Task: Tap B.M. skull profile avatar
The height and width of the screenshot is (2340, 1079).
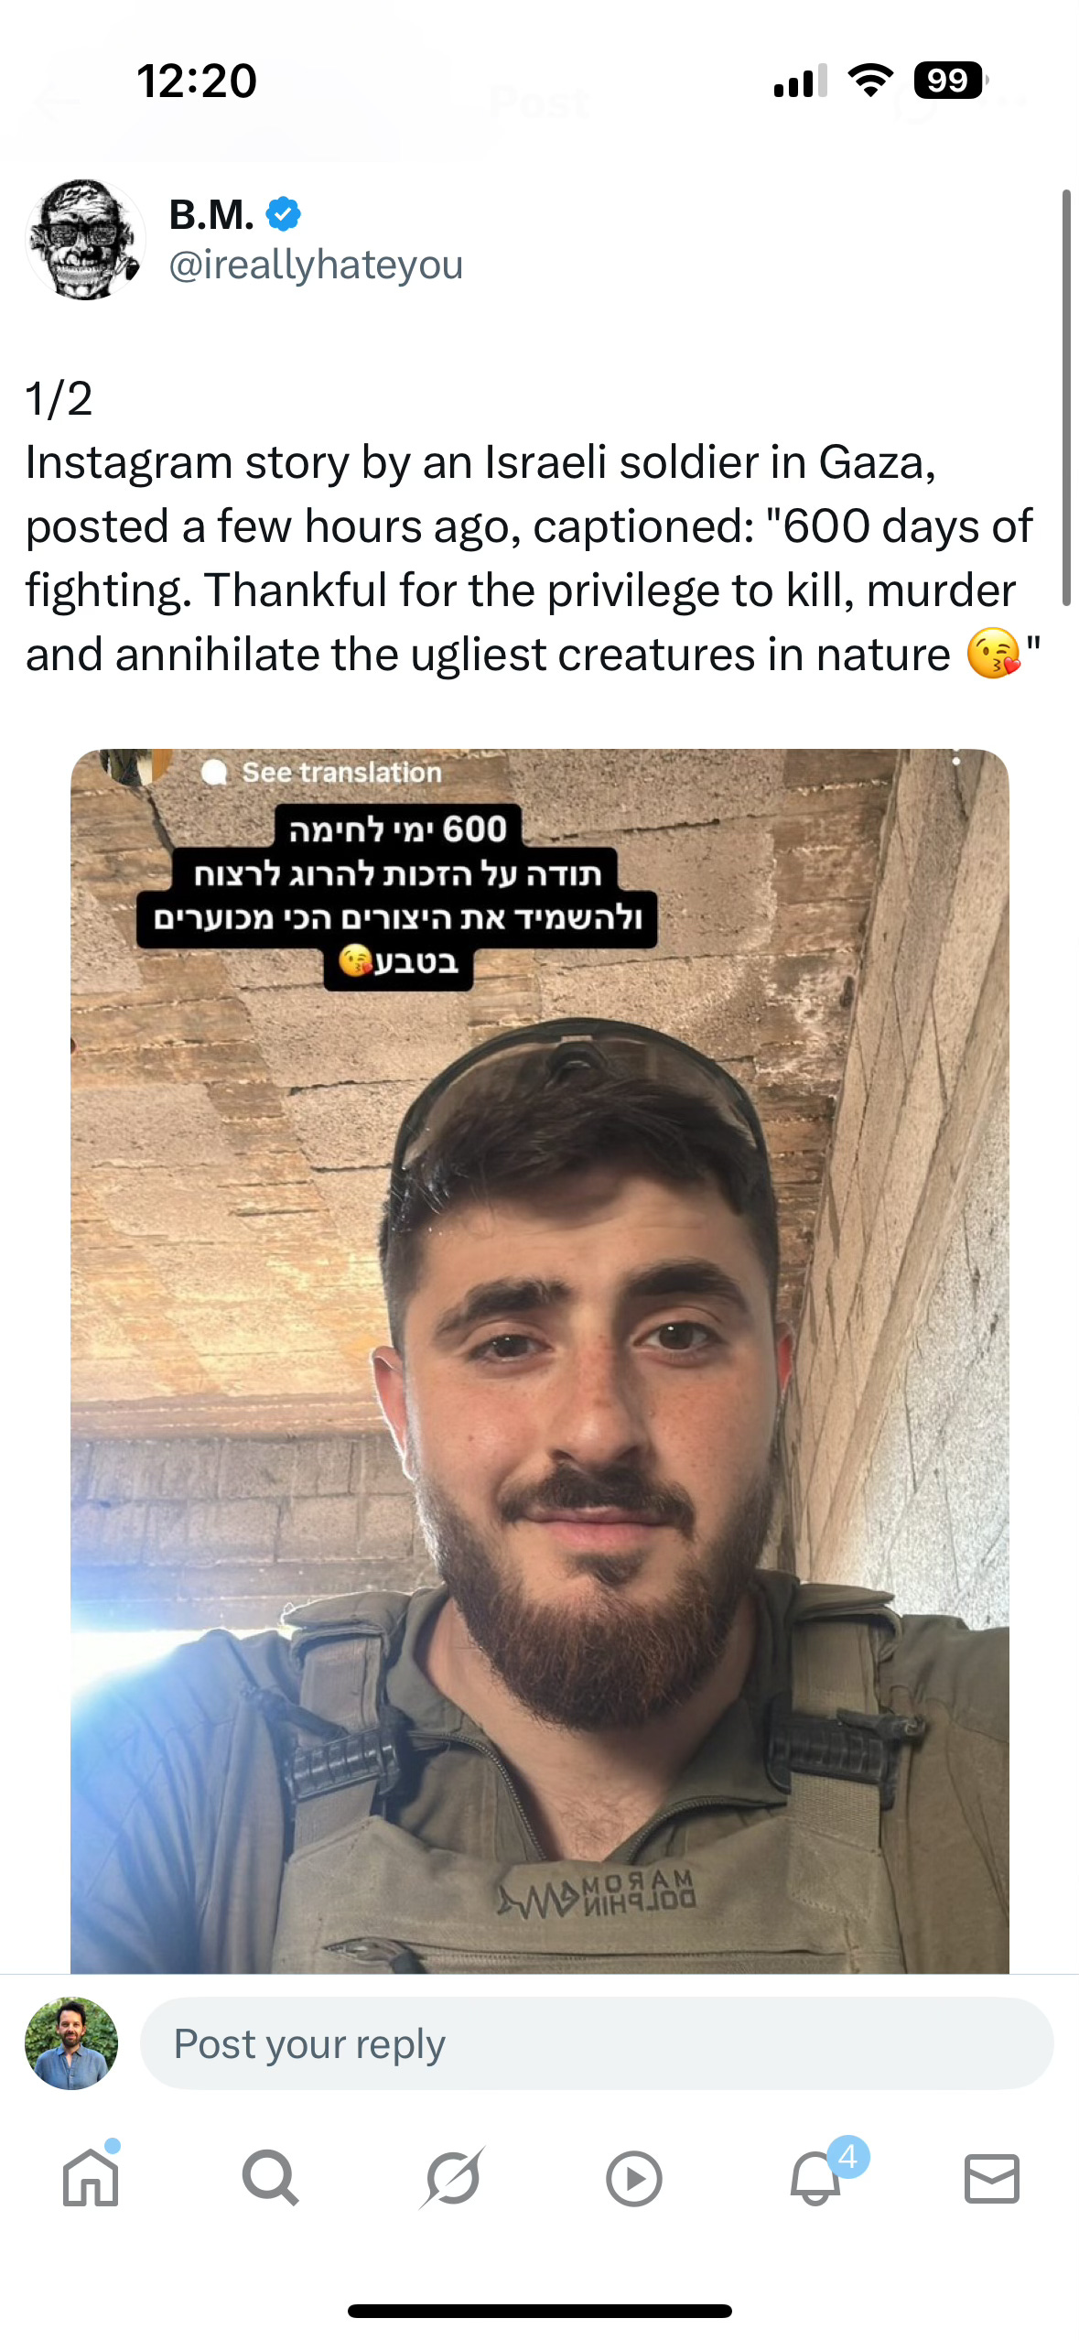Action: [x=85, y=239]
